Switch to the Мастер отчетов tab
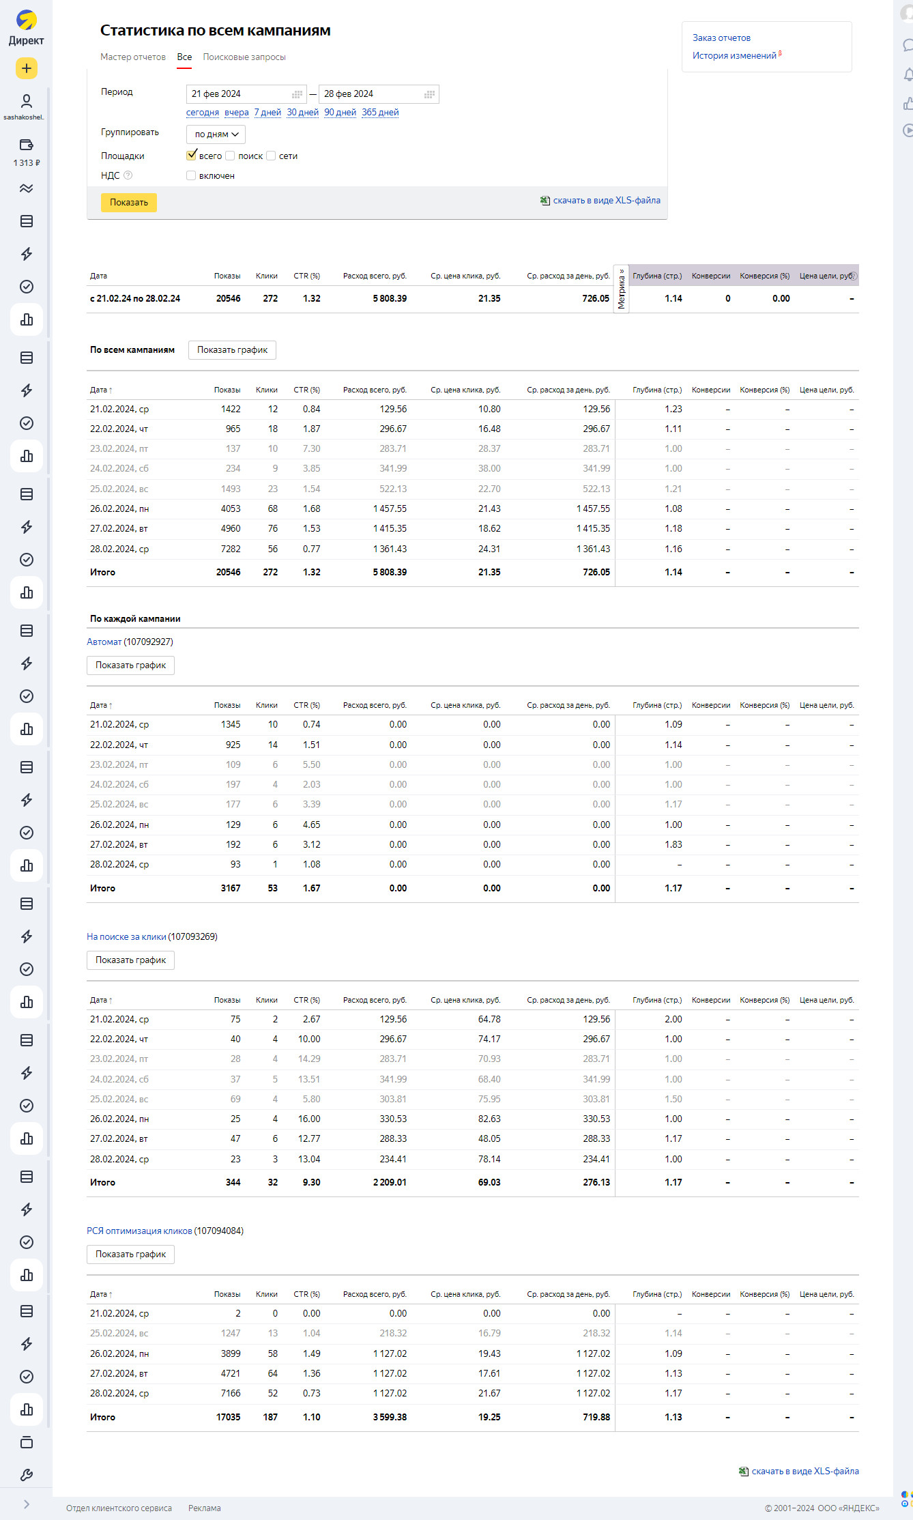 133,57
